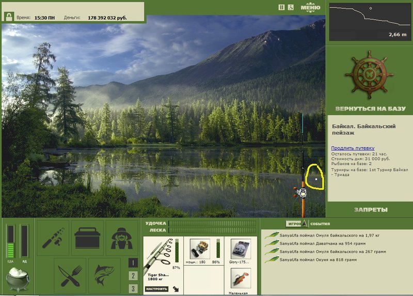The height and width of the screenshot is (296, 413).
Task: Click the Tiger Sha... rod image
Action: (158, 255)
